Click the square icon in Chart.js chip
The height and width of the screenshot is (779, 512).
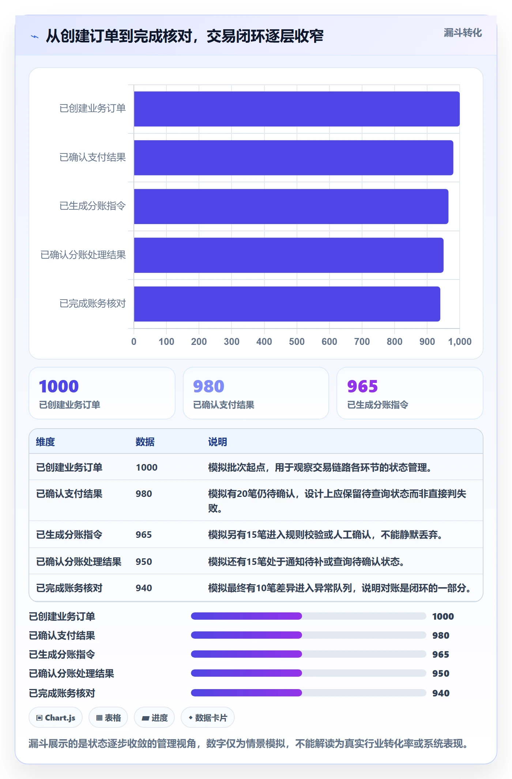(39, 718)
